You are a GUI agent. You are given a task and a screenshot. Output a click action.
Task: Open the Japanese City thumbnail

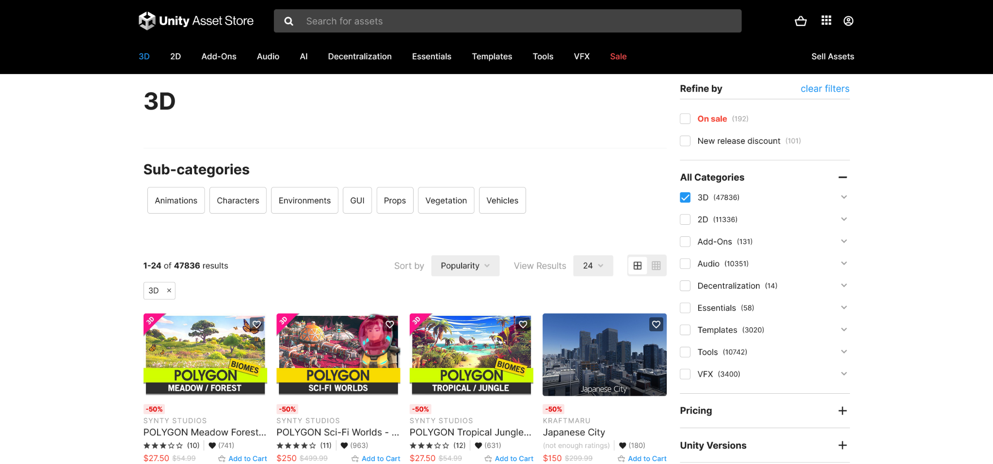click(x=605, y=355)
